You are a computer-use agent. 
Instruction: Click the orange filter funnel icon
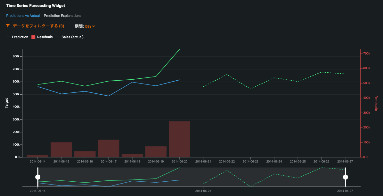[8, 26]
